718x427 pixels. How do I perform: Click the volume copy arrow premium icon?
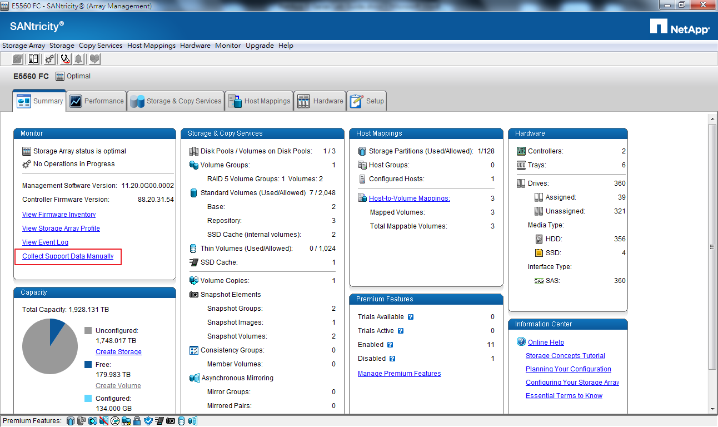(93, 421)
